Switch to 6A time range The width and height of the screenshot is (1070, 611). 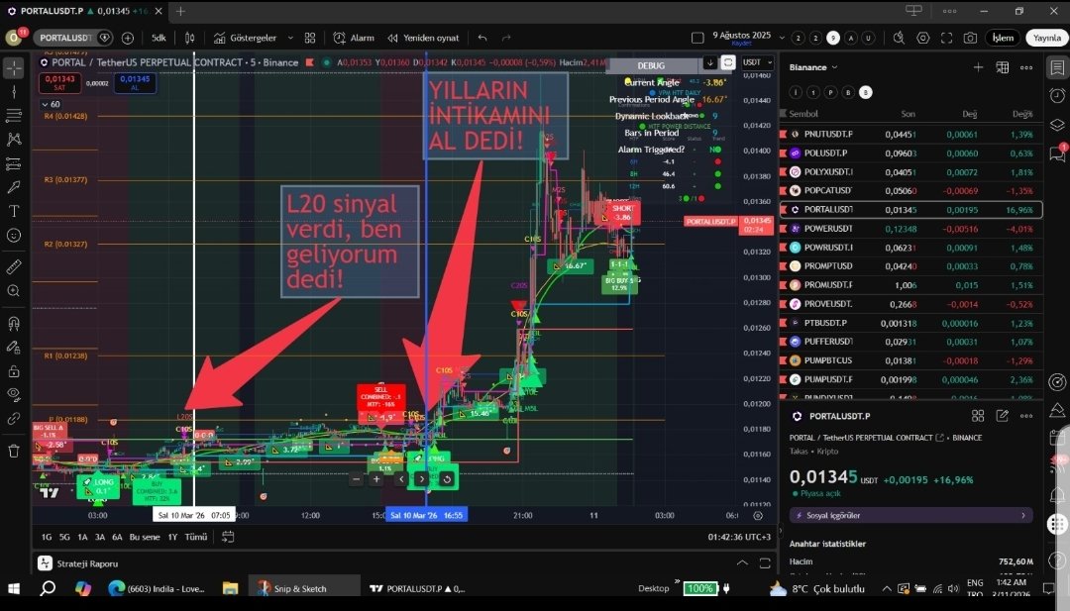117,537
